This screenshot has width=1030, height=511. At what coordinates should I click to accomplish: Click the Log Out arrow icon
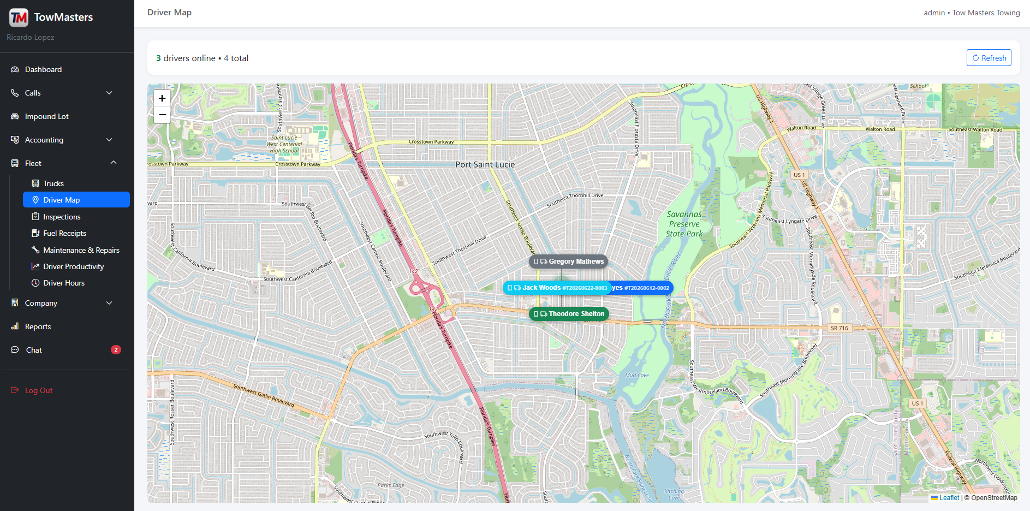point(15,390)
